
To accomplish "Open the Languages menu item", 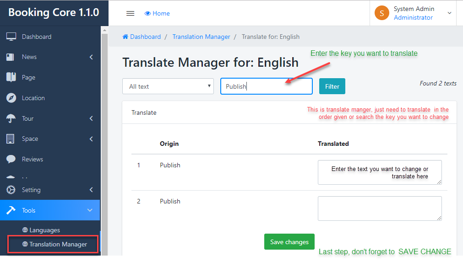I will (x=44, y=230).
